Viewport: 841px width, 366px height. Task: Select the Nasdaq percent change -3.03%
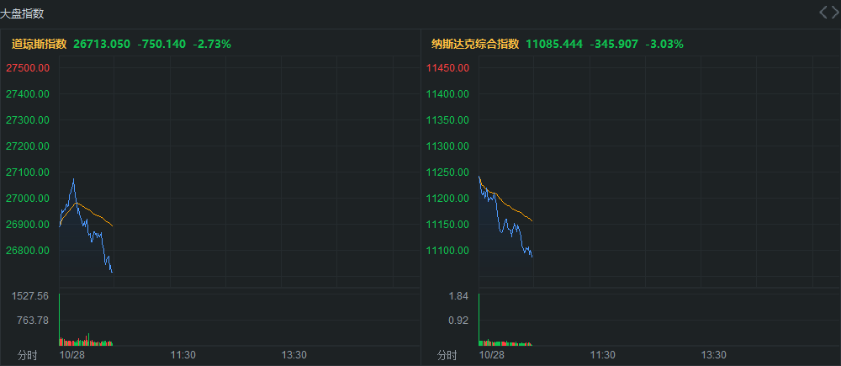pyautogui.click(x=664, y=44)
